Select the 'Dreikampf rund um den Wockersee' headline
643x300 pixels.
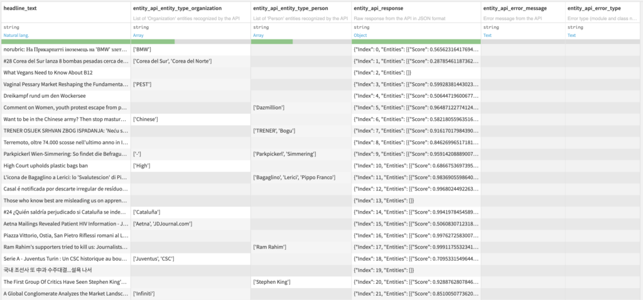point(65,96)
